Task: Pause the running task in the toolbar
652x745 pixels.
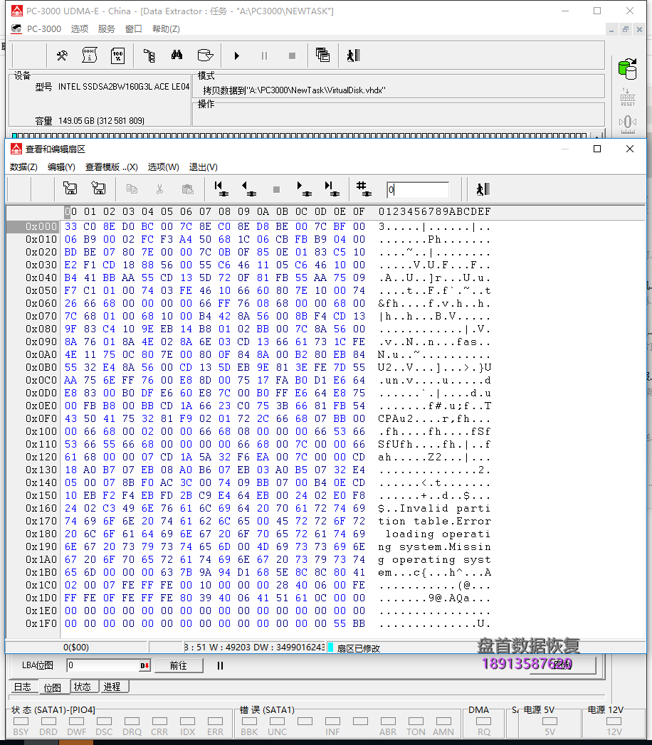Action: click(263, 55)
